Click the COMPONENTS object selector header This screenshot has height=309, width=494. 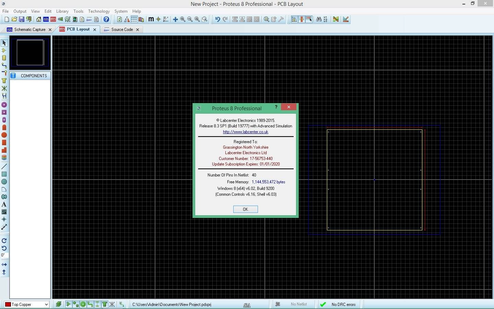(30, 76)
